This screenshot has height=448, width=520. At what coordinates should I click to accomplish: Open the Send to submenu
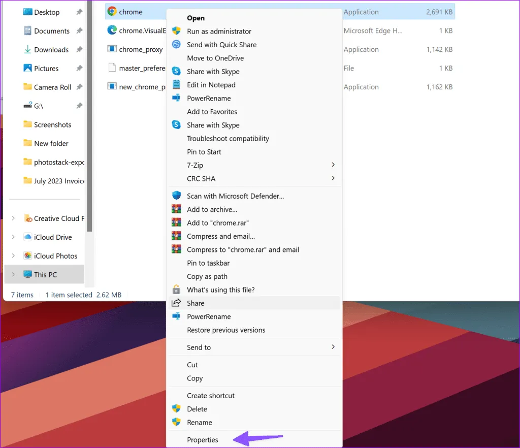[x=333, y=347]
